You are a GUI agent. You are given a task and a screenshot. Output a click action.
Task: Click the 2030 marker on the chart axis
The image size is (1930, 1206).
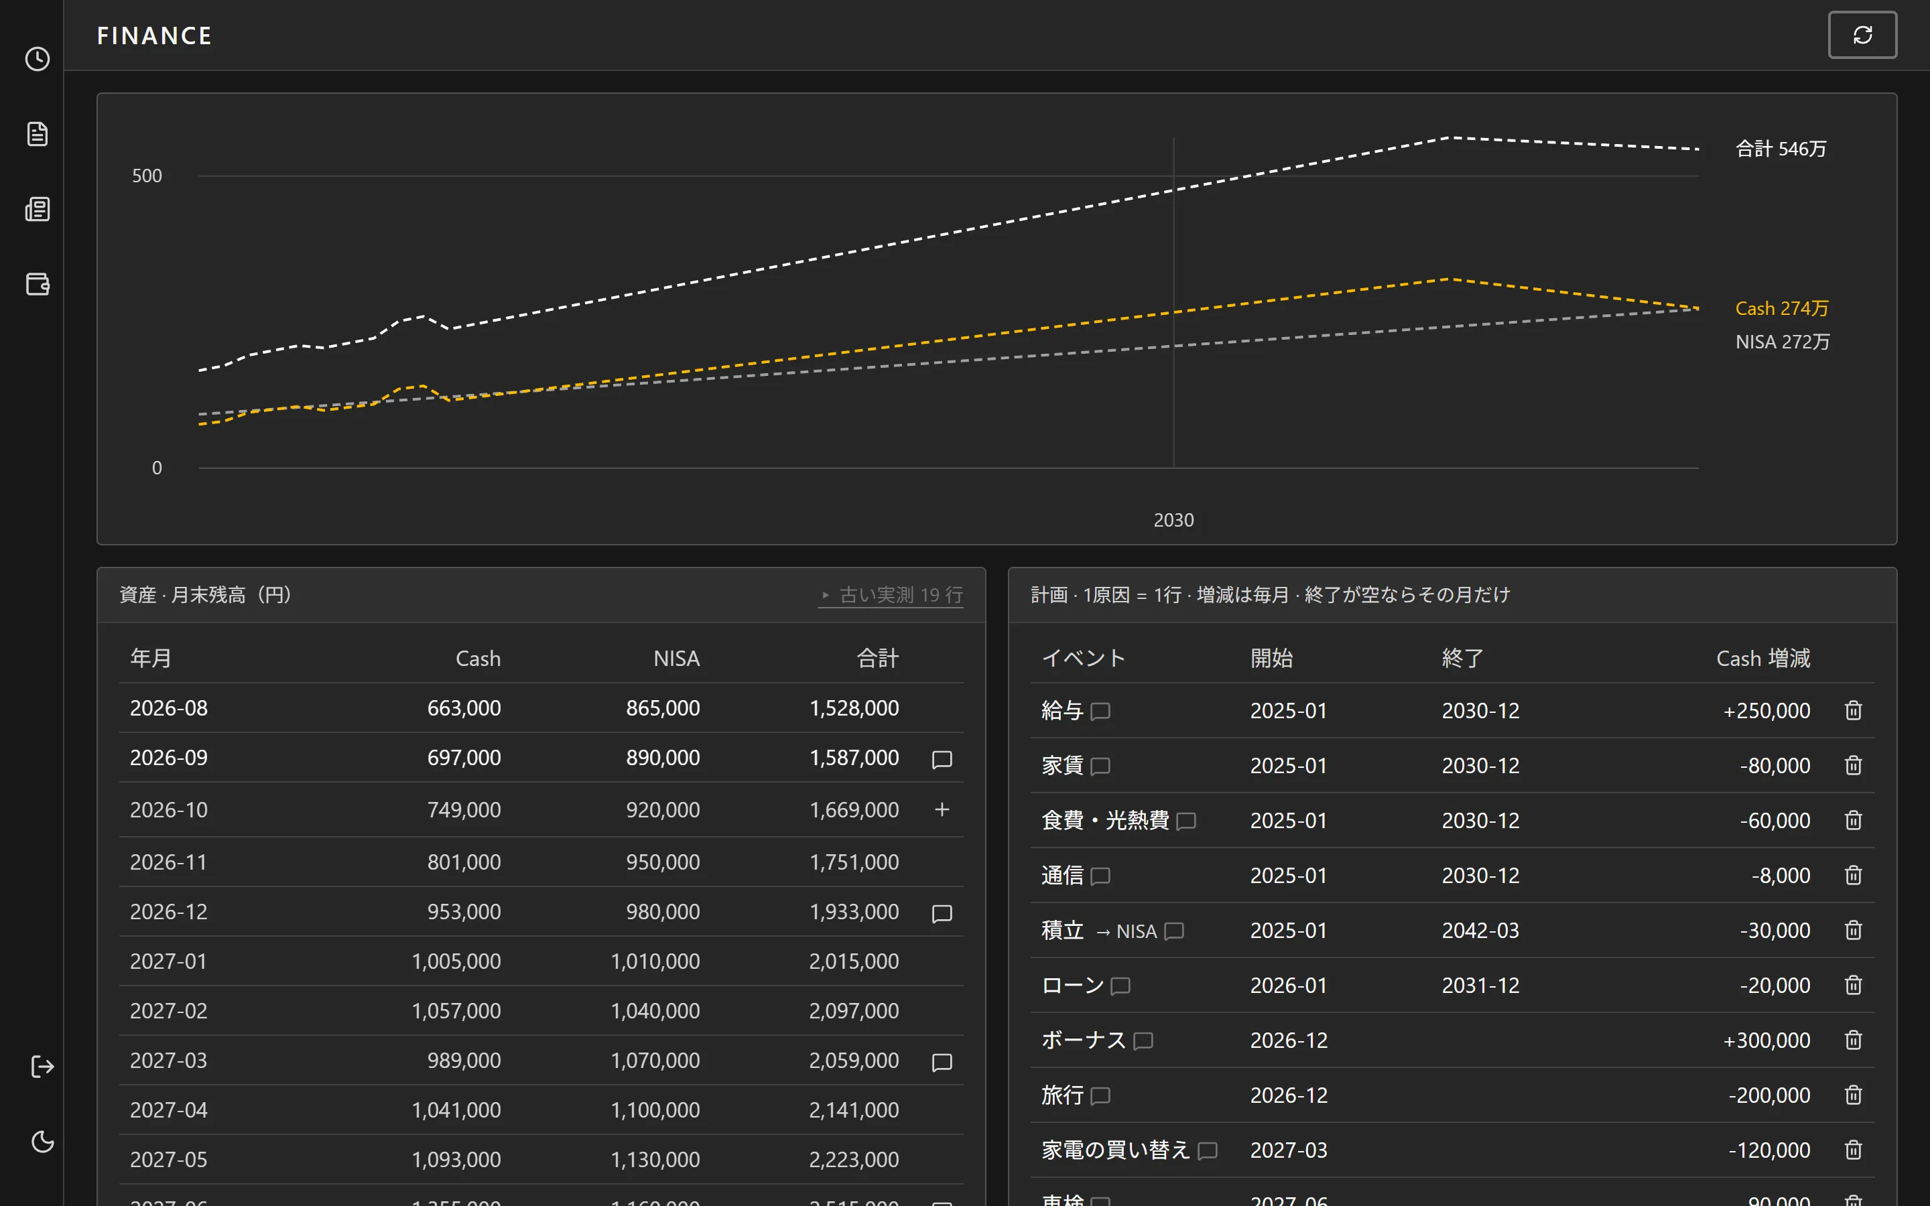click(x=1174, y=520)
